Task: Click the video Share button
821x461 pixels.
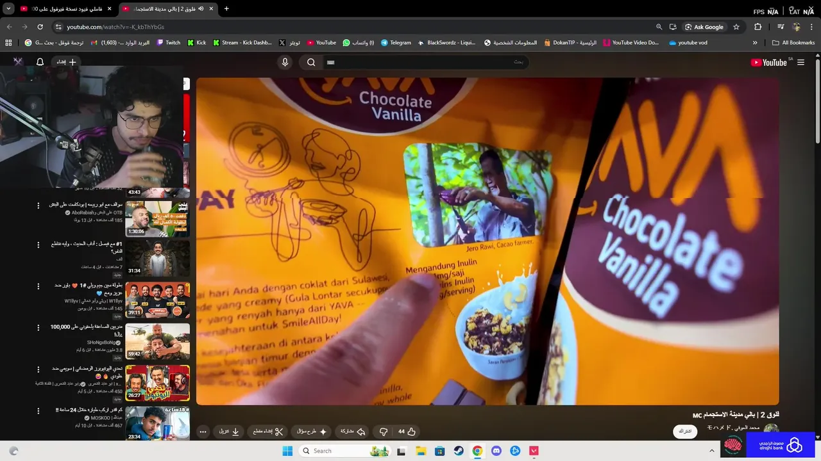Action: pos(353,432)
